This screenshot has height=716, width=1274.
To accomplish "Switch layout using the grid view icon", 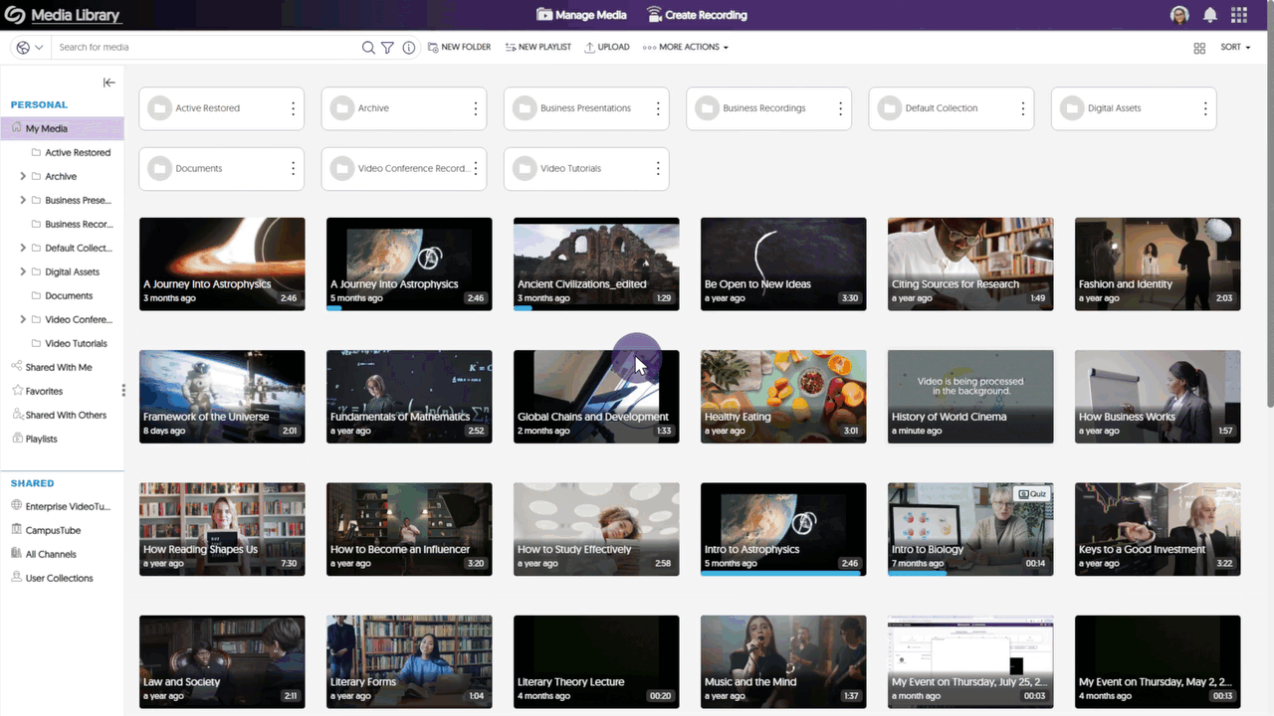I will point(1199,47).
